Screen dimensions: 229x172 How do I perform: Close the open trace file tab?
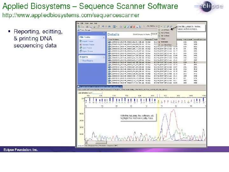pos(121,87)
